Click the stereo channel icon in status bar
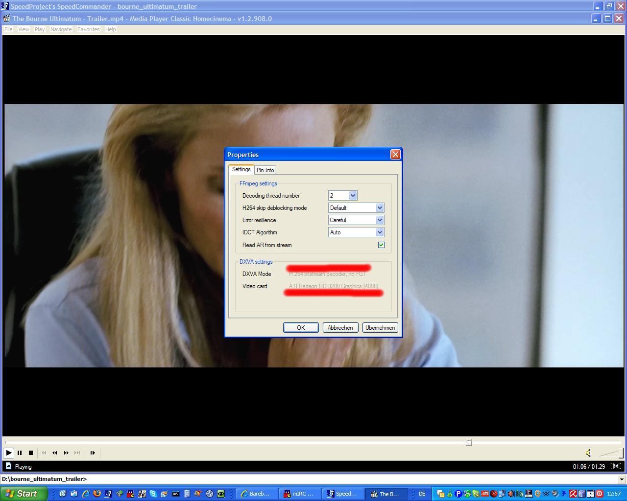Screen dimensions: 627x501 (616, 466)
